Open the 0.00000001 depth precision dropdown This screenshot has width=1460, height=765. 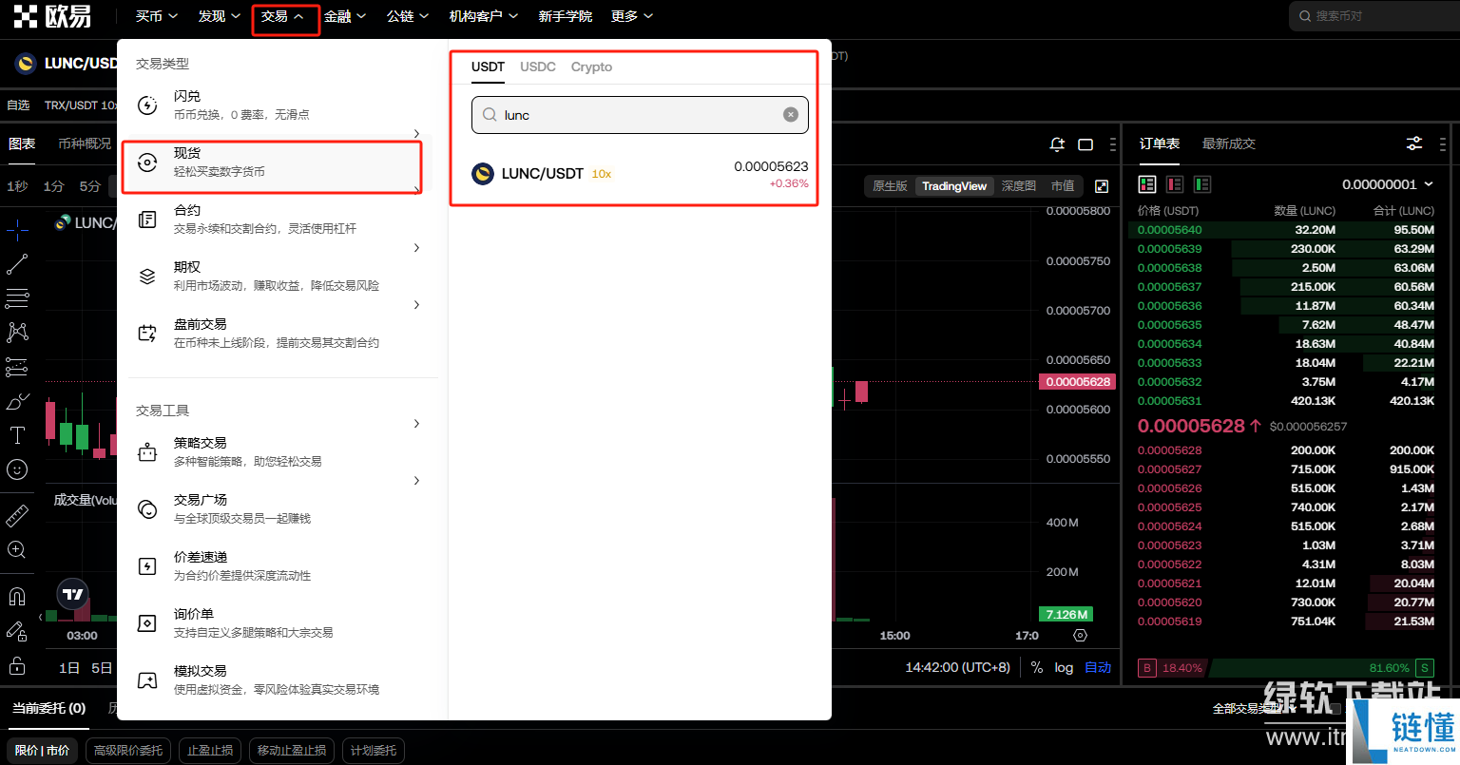tap(1388, 184)
